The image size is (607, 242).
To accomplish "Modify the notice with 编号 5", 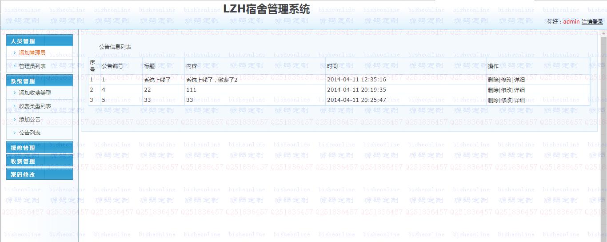I will point(506,101).
